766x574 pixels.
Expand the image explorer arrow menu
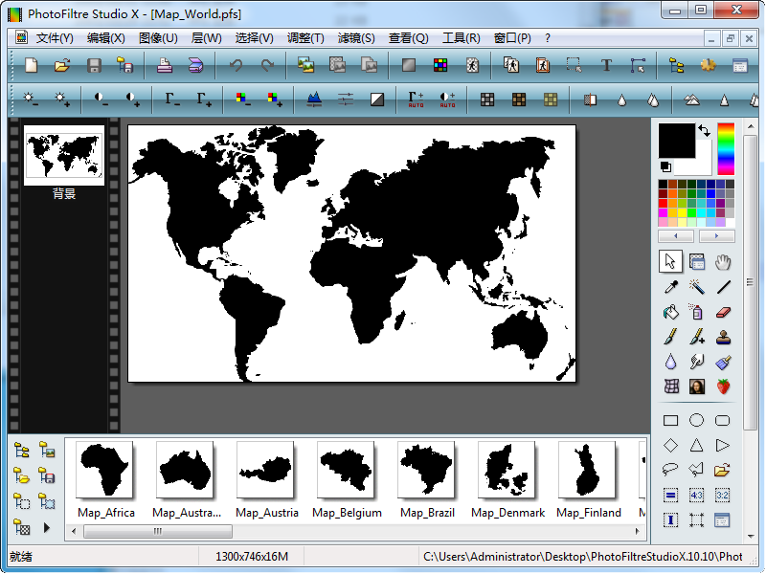click(x=46, y=527)
